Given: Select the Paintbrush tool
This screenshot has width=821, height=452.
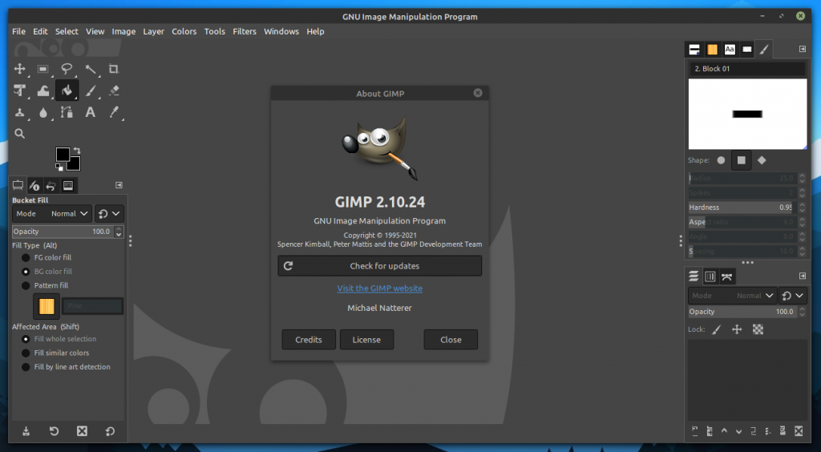Looking at the screenshot, I should (91, 91).
